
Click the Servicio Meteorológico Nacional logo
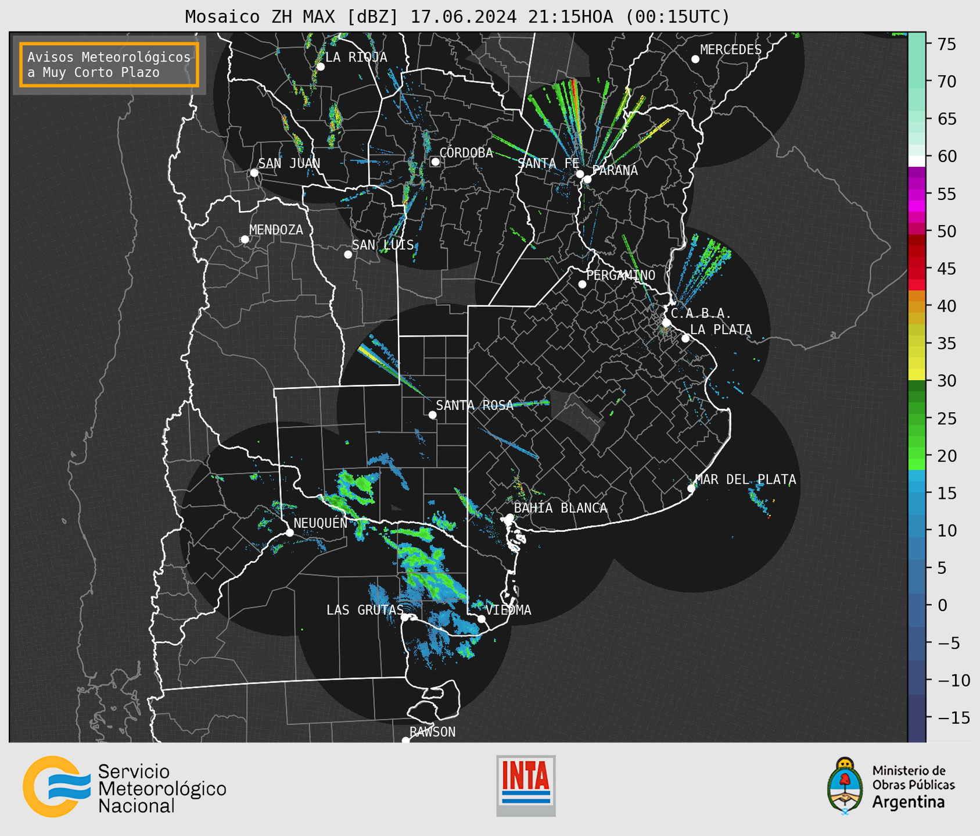coord(124,787)
